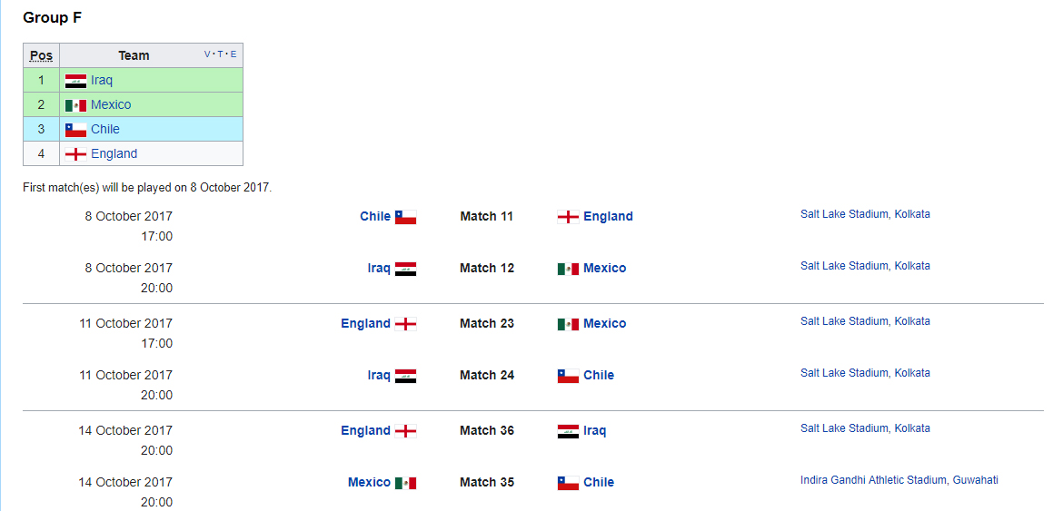Open Indira Gandhi Athletic Stadium, Guwahati link

pos(899,480)
